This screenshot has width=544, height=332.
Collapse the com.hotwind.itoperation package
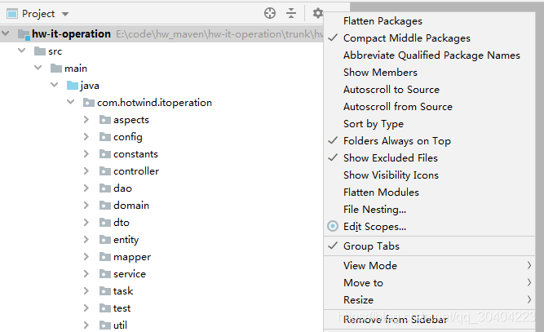point(70,102)
